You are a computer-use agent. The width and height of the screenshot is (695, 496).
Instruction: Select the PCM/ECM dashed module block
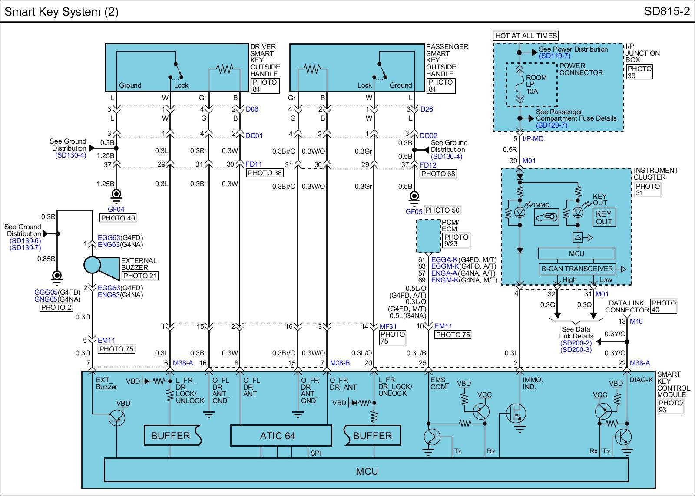pyautogui.click(x=428, y=236)
